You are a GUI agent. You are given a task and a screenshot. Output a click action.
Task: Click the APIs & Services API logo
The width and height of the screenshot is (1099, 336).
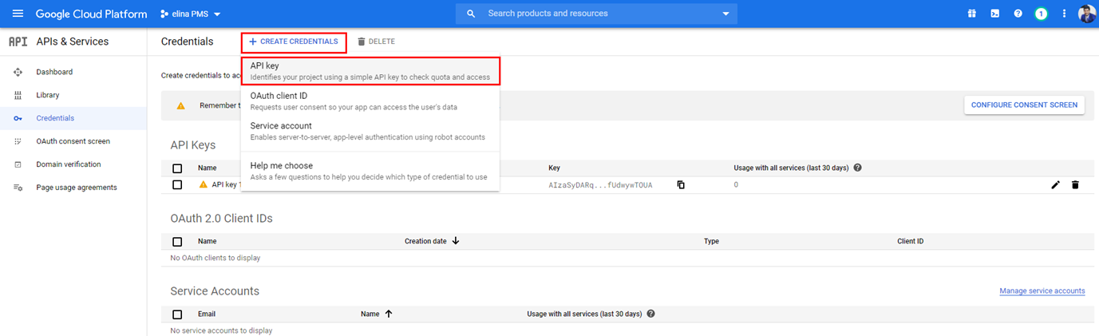[x=18, y=42]
